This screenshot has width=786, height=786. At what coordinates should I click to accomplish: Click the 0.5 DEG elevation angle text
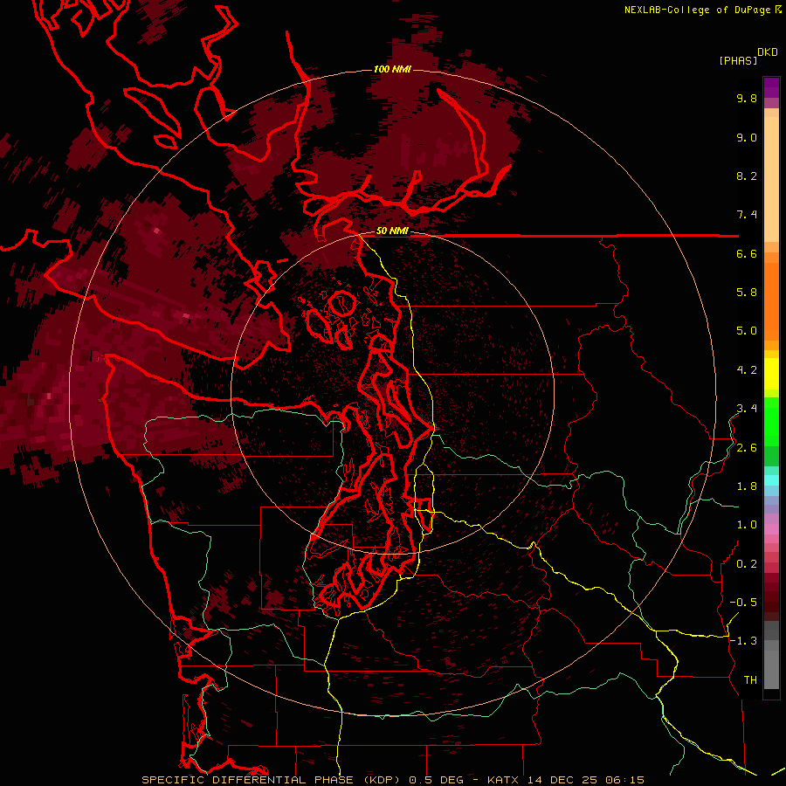click(436, 780)
